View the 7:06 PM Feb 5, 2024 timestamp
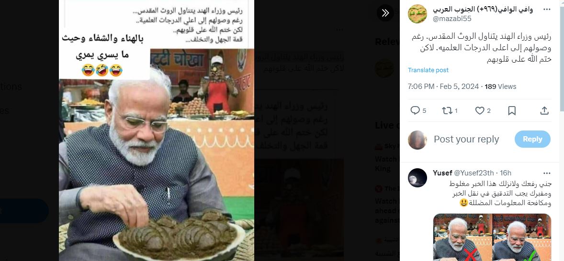Image resolution: width=564 pixels, height=261 pixels. click(443, 87)
